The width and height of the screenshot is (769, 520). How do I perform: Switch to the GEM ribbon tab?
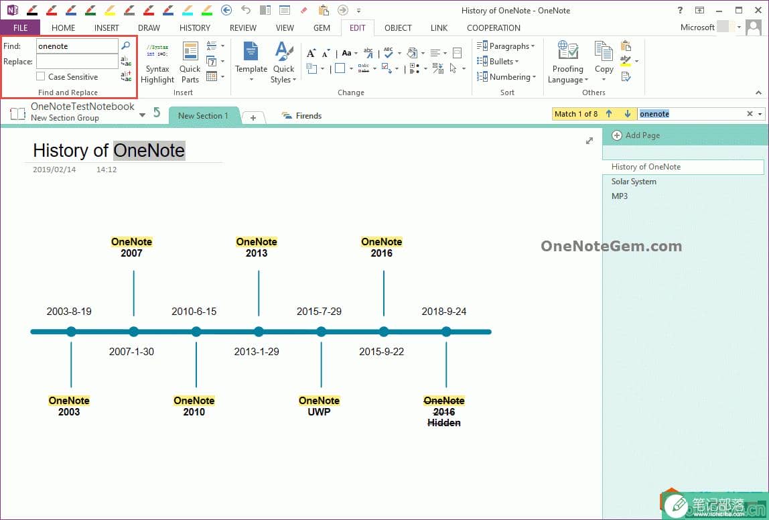[x=322, y=27]
